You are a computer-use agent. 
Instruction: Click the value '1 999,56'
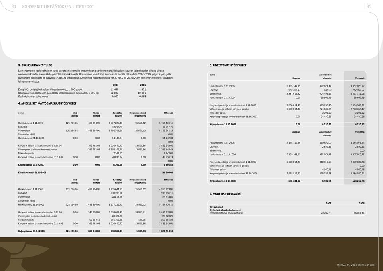click(141, 231)
